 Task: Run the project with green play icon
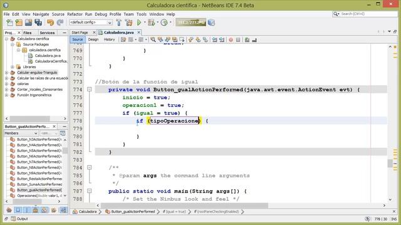point(139,22)
